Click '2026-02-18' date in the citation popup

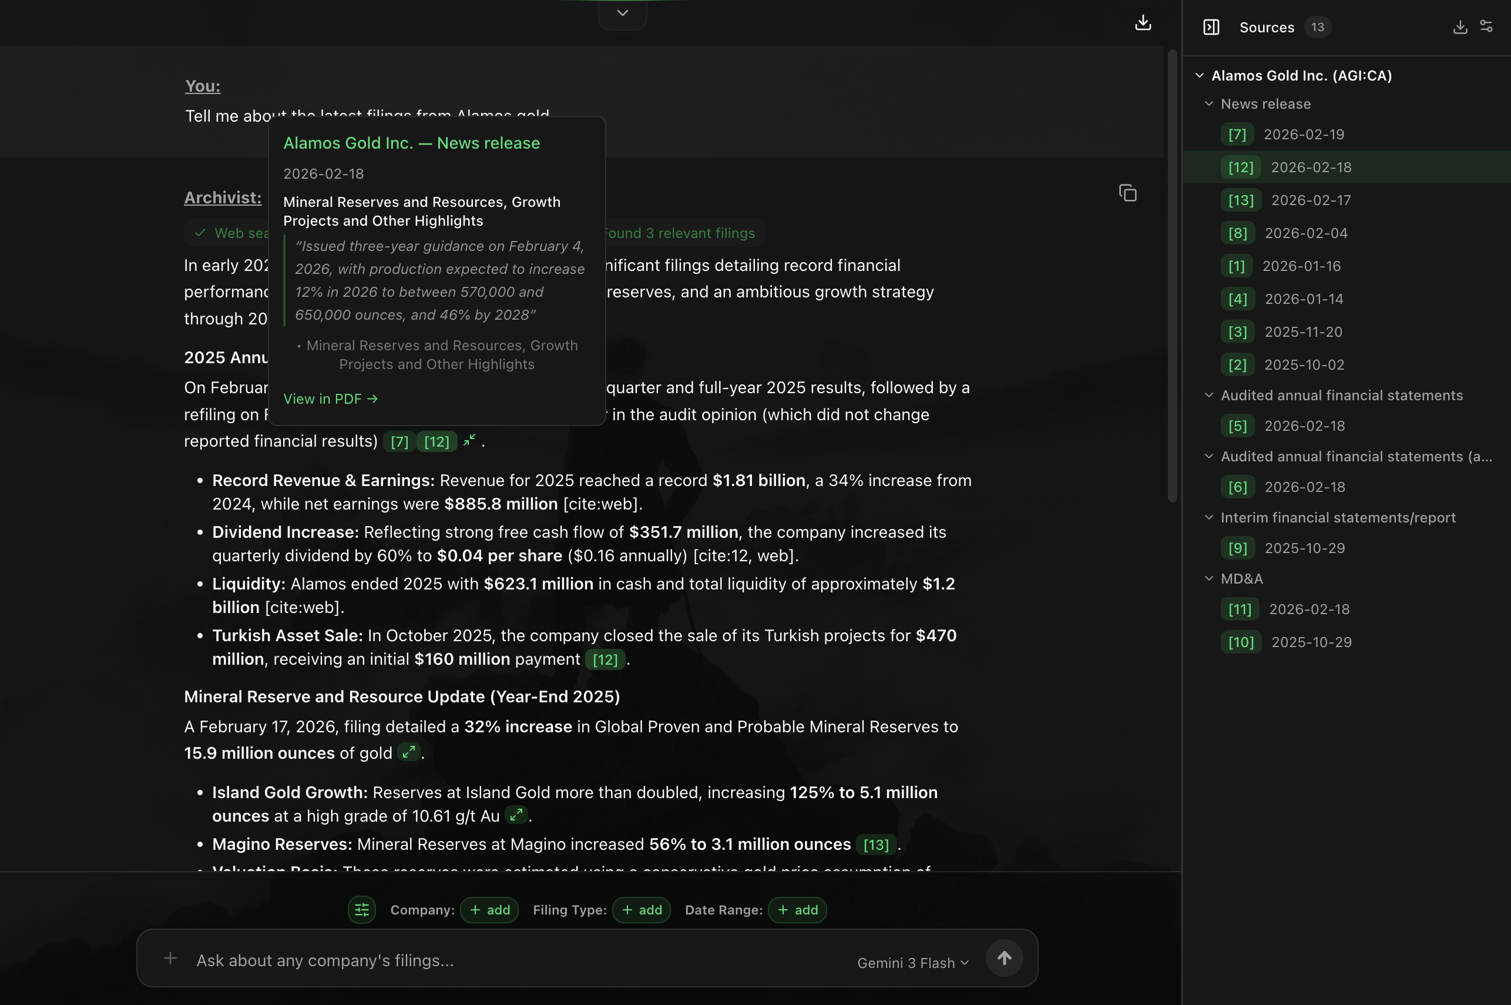pos(324,174)
